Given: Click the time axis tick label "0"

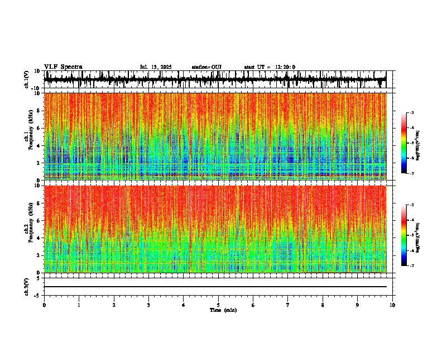Looking at the screenshot, I should 44,305.
